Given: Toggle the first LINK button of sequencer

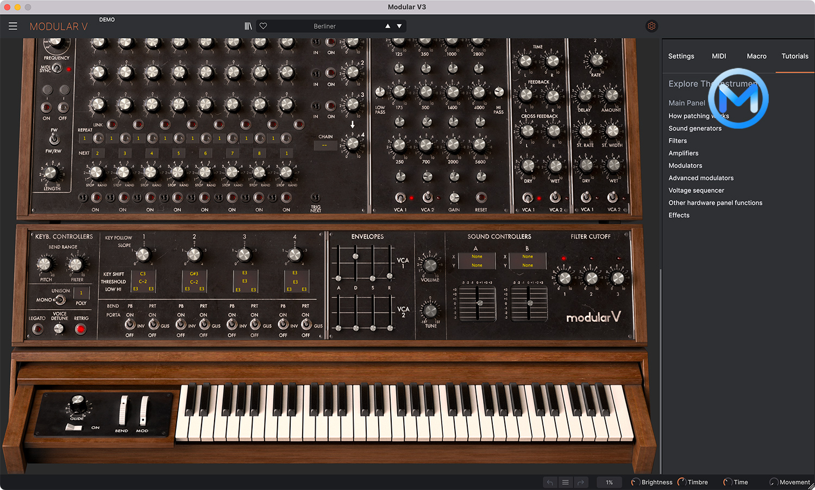Looking at the screenshot, I should pos(111,124).
